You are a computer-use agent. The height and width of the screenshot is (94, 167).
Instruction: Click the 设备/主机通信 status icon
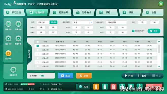(x=6, y=84)
